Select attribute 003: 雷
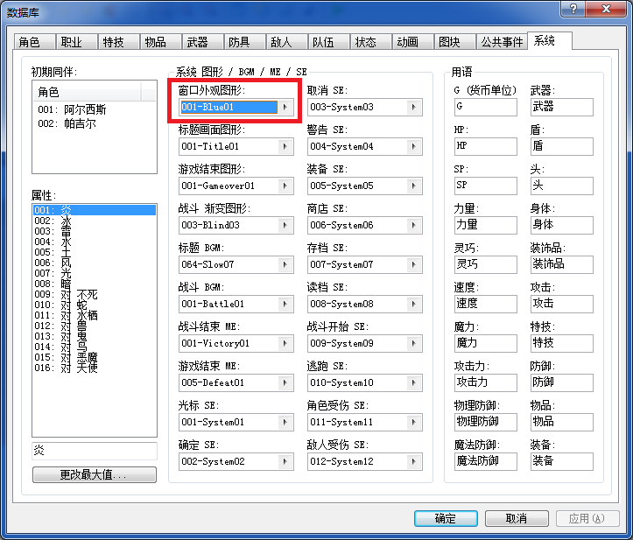Viewport: 633px width, 540px height. click(94, 231)
